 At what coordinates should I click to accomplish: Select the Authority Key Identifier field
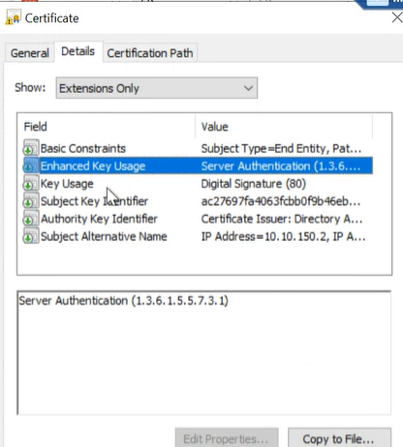pos(99,219)
